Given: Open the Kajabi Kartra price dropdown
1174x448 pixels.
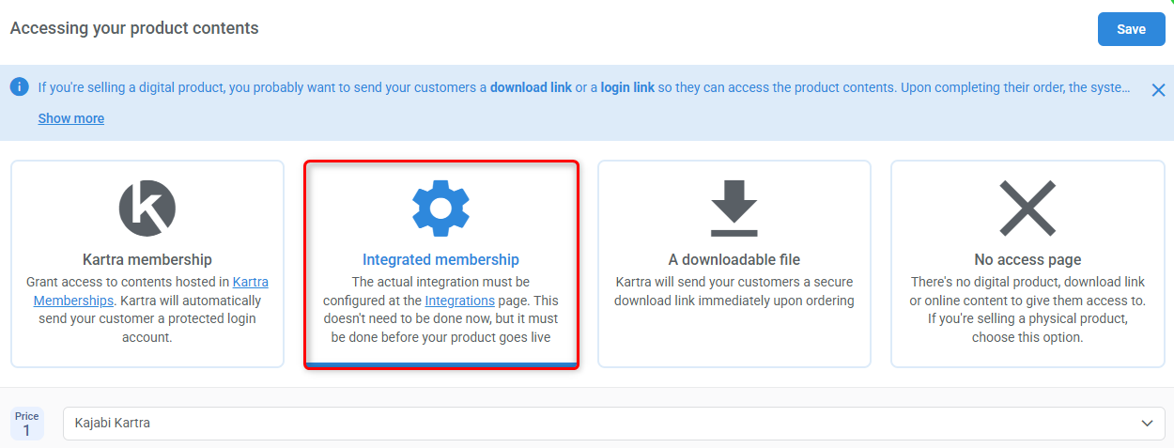Looking at the screenshot, I should click(614, 423).
